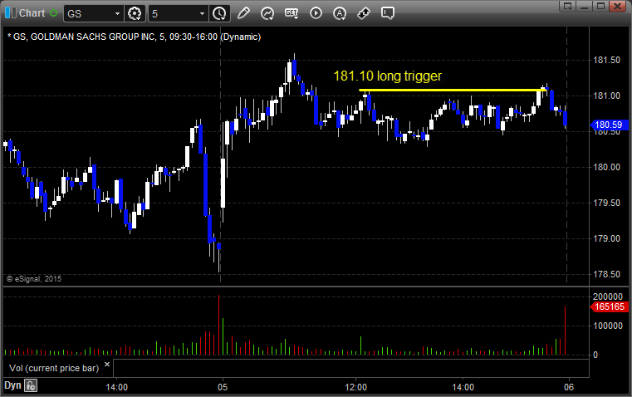Click the 178.50 price axis label
Image resolution: width=632 pixels, height=397 pixels.
coord(606,274)
